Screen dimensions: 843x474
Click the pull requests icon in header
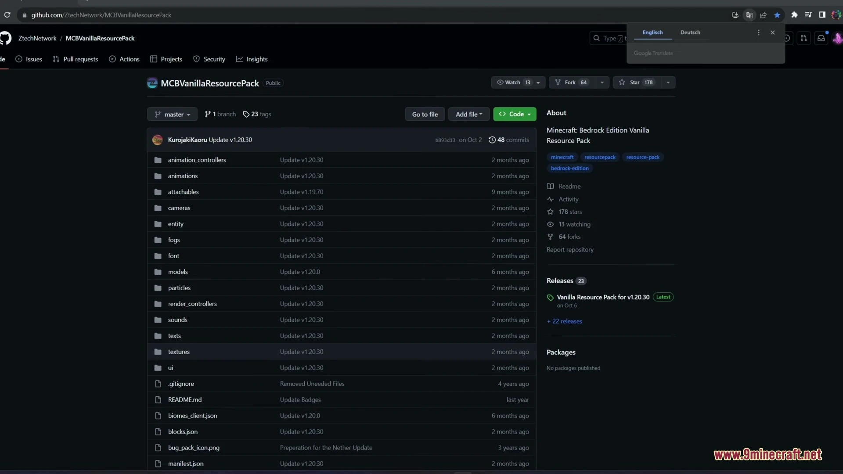803,38
